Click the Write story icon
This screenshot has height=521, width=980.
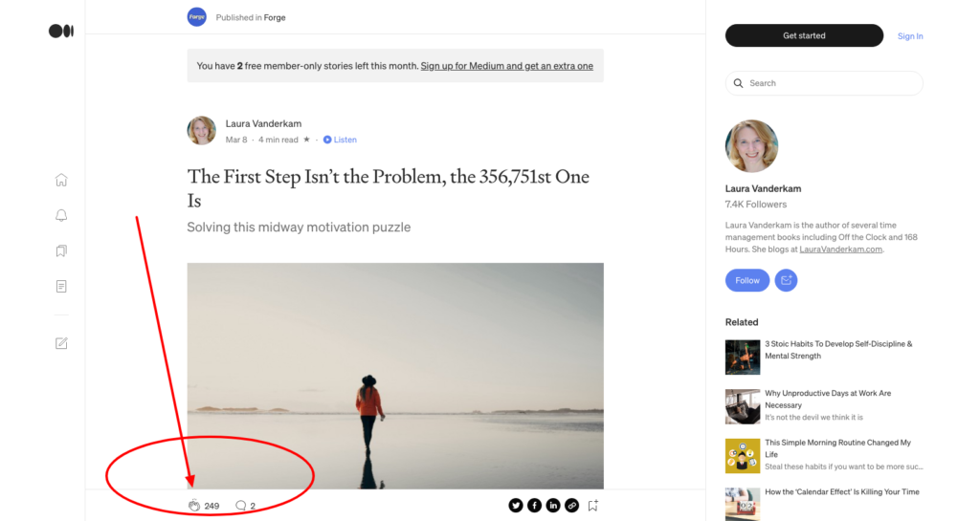click(61, 343)
